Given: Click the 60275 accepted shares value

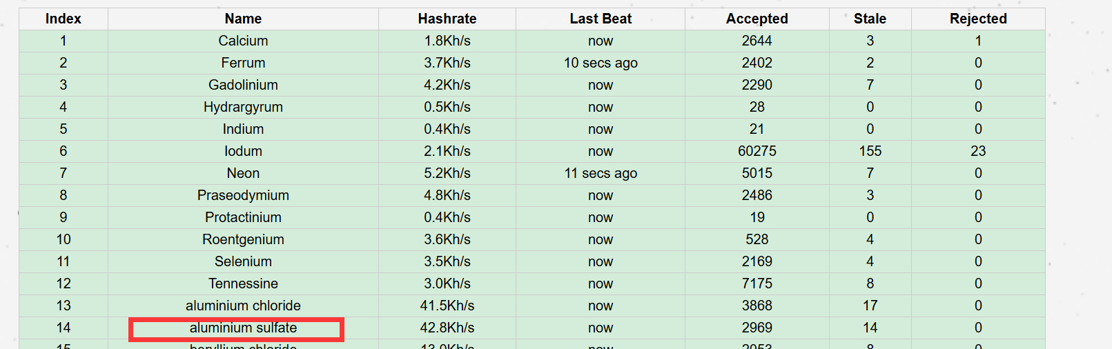Looking at the screenshot, I should pos(757,151).
